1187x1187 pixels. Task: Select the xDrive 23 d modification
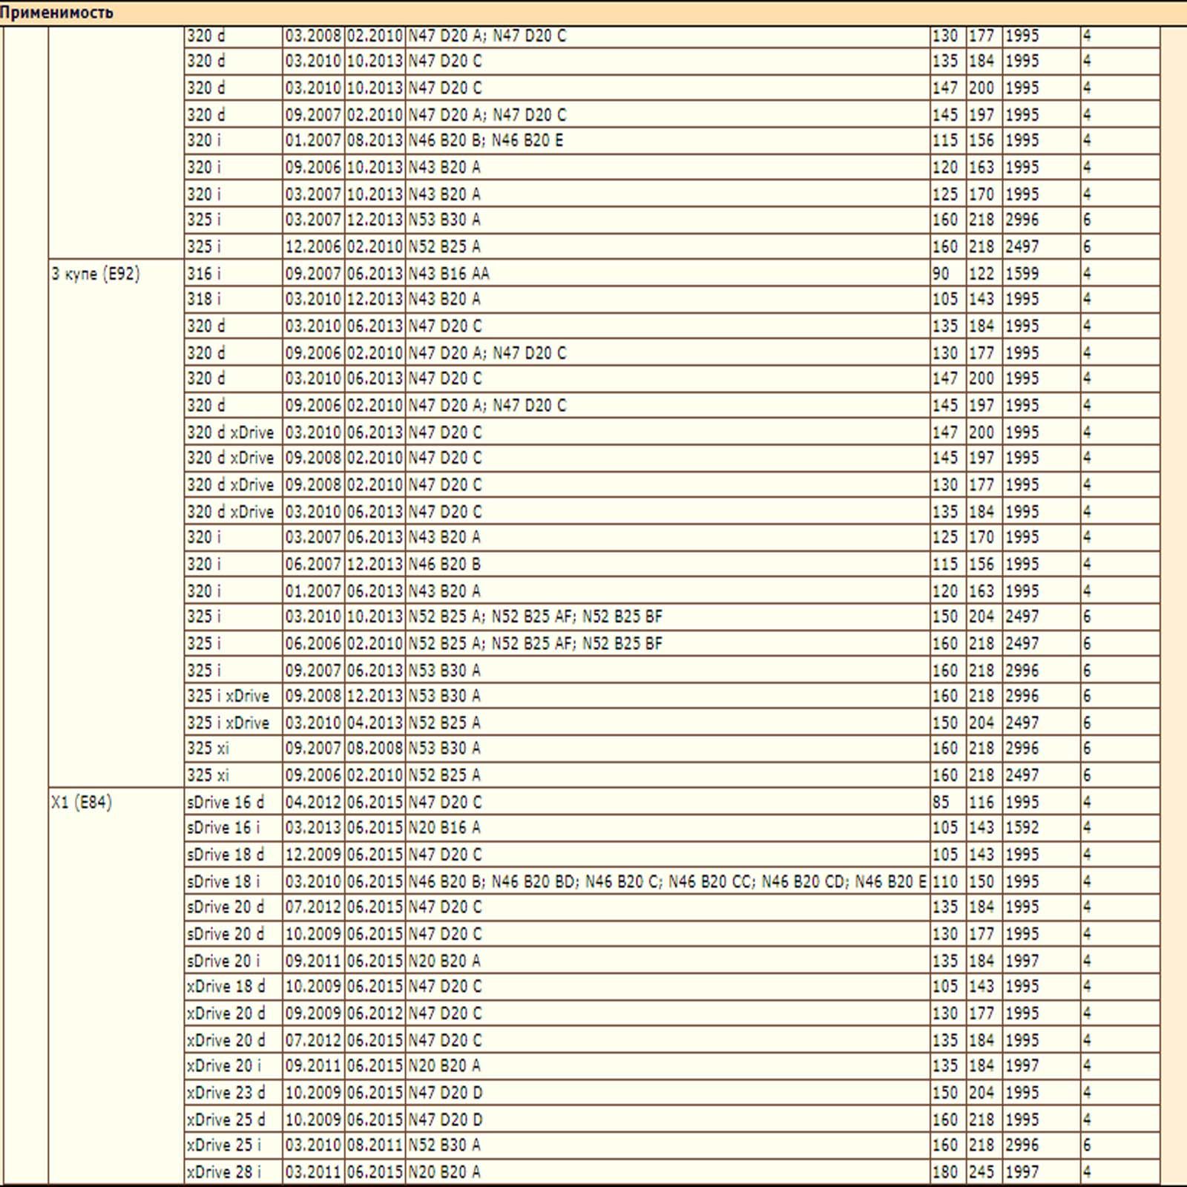226,1093
